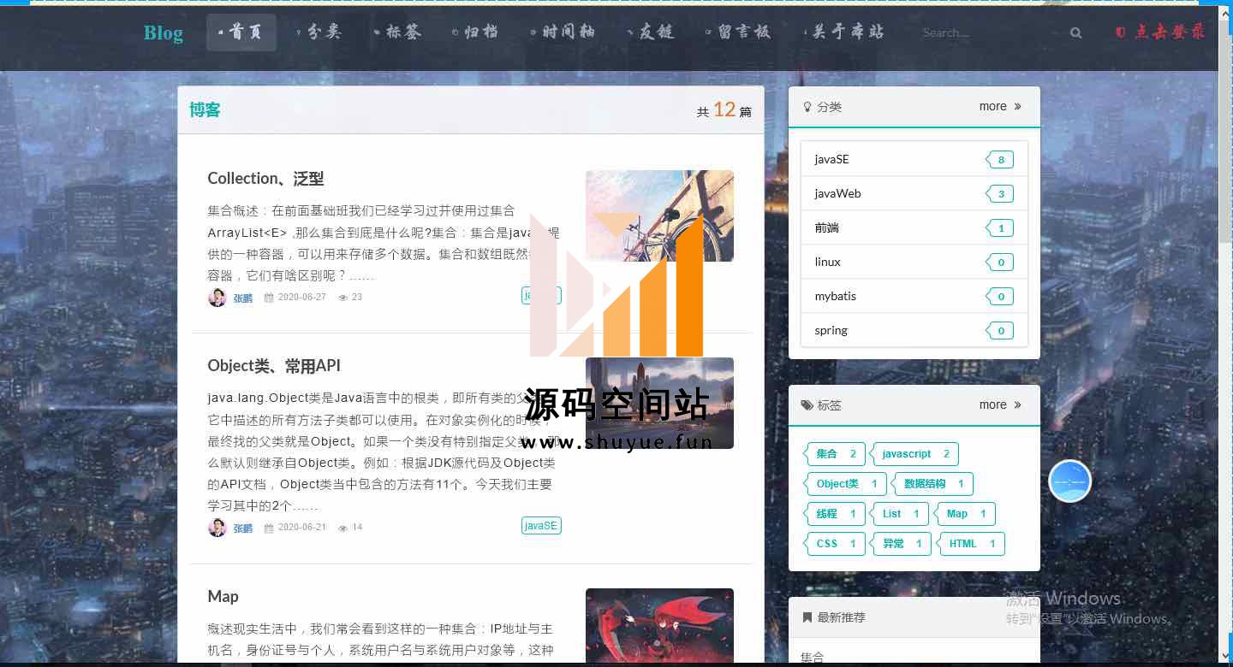
Task: Open the Collection、泛型 article title
Action: pos(265,179)
